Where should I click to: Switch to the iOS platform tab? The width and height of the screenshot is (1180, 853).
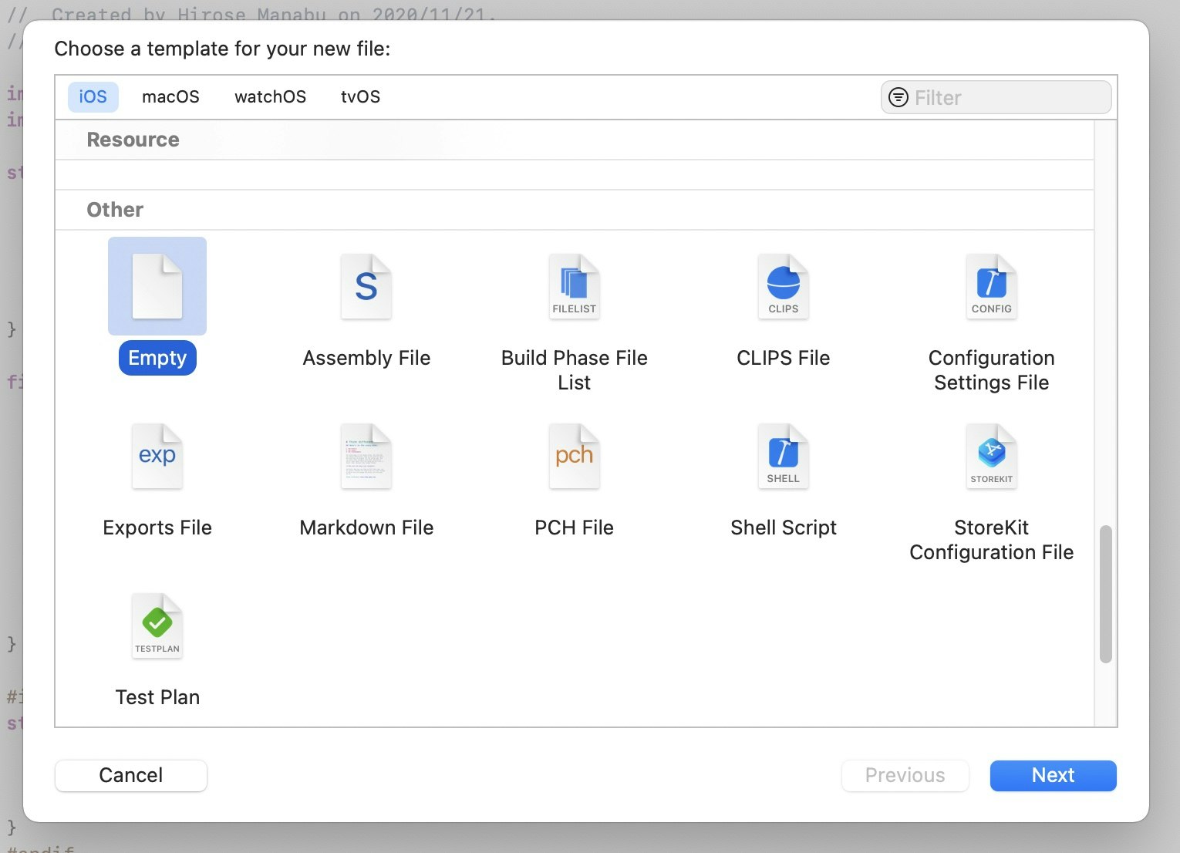click(x=93, y=96)
